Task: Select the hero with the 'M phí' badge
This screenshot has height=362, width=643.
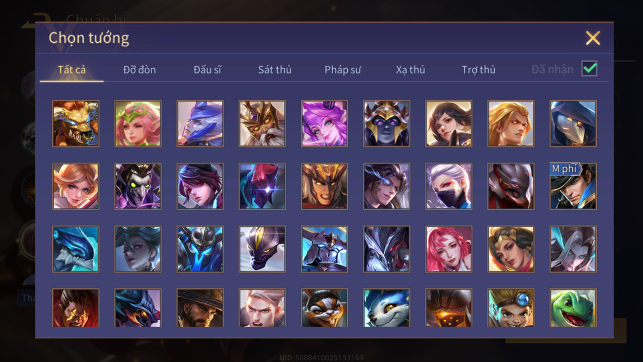Action: (x=573, y=186)
